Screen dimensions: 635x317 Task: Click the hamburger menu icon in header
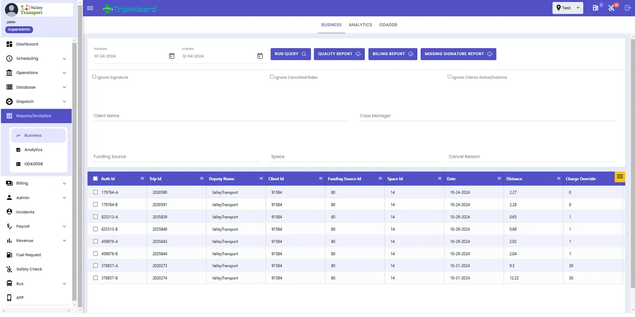tap(90, 8)
